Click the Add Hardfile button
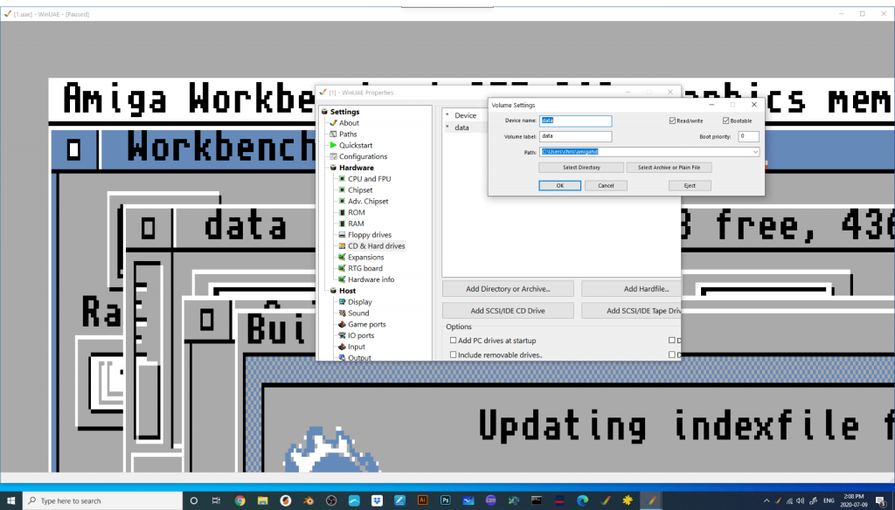895x510 pixels. tap(631, 289)
